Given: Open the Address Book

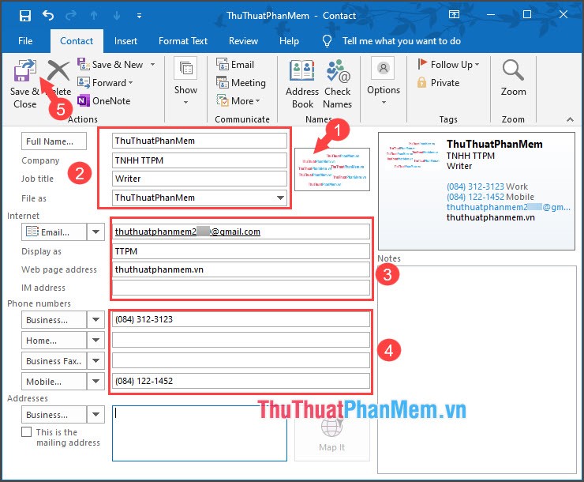Looking at the screenshot, I should (x=302, y=85).
